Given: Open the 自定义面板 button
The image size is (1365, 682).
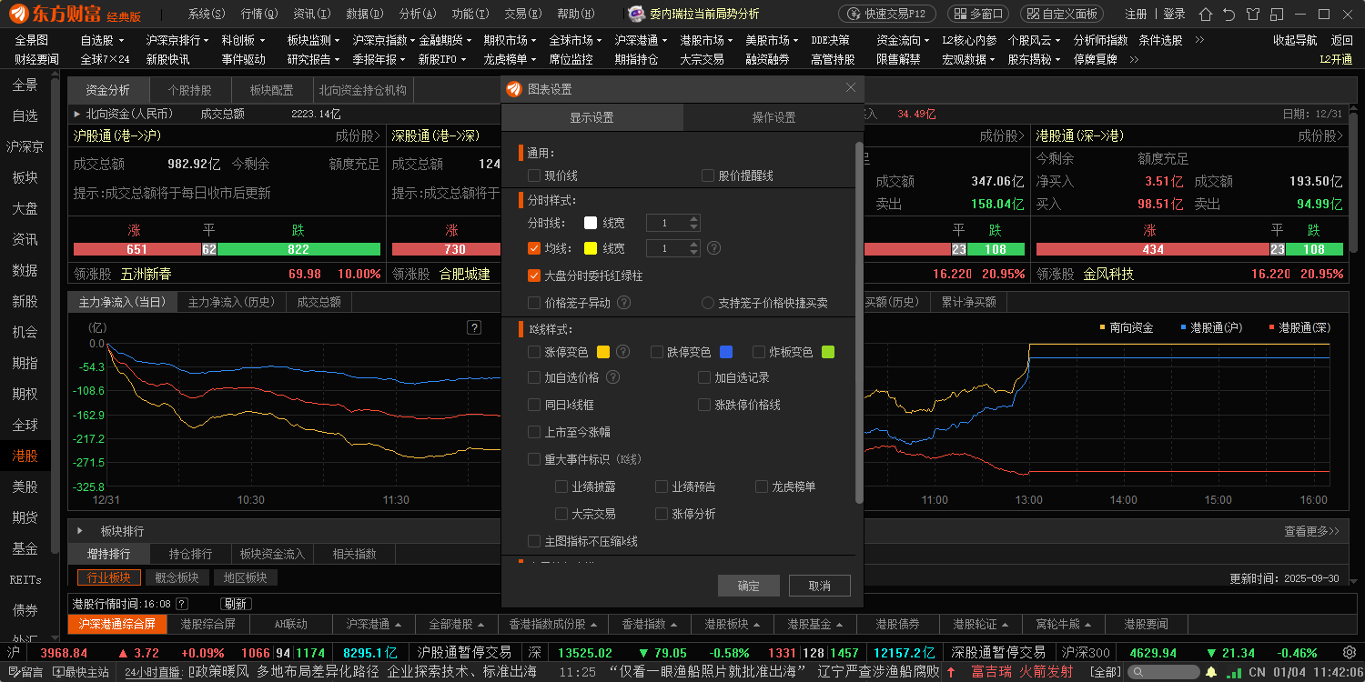Looking at the screenshot, I should 1061,14.
